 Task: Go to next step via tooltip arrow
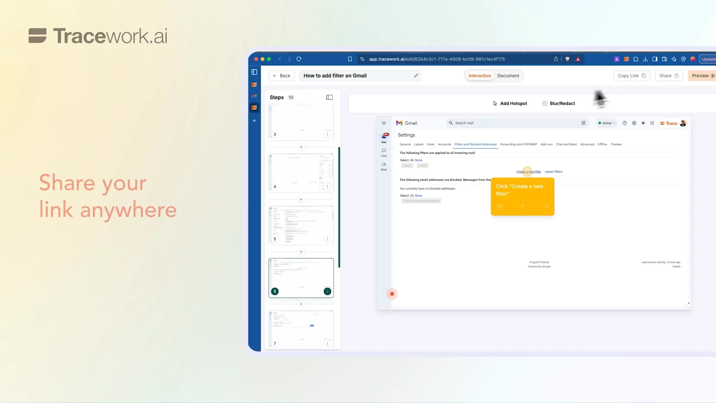point(546,207)
